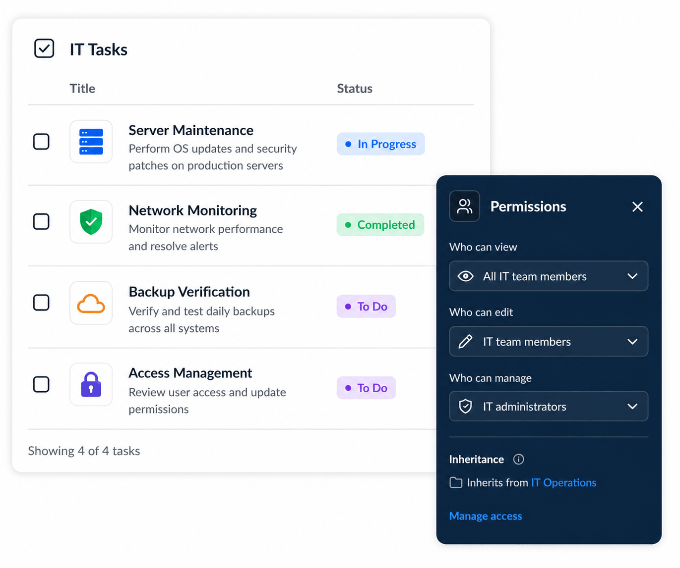
Task: Click the 'Showing 4 of 4 tasks' text
Action: 84,451
